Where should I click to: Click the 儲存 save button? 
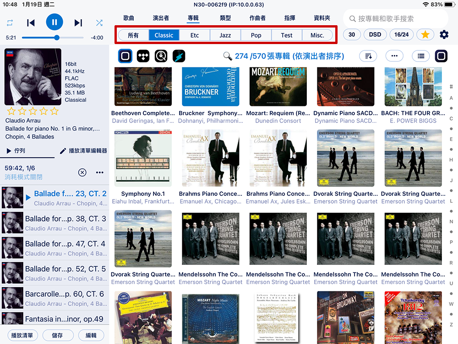click(57, 335)
